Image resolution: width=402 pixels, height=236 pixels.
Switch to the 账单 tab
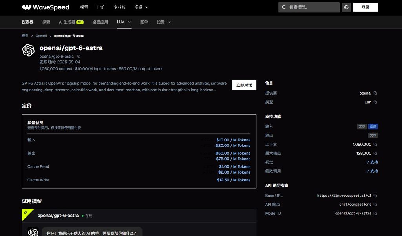pyautogui.click(x=144, y=22)
